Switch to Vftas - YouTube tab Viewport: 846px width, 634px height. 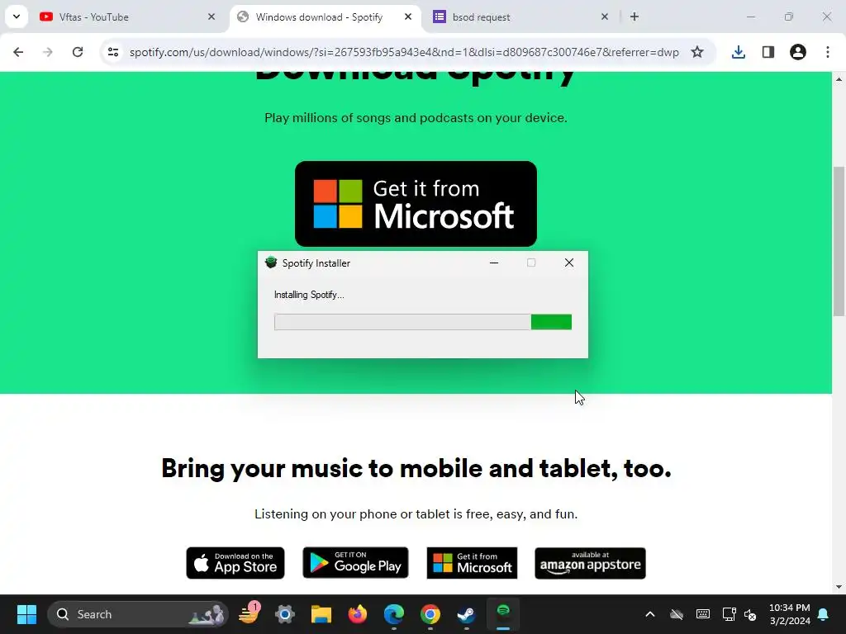pos(127,17)
